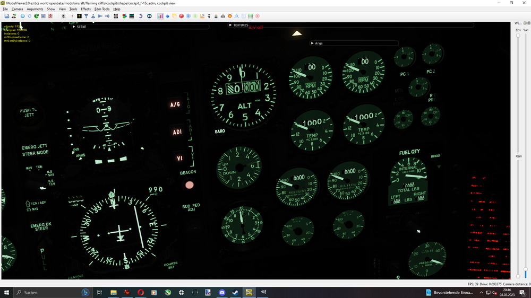531x298 pixels.
Task: Click the green reload arrow icon
Action: click(36, 16)
